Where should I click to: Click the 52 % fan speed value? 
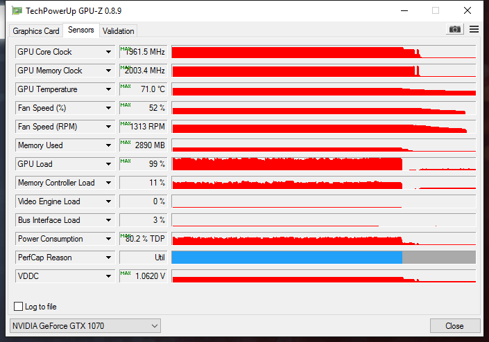(144, 108)
